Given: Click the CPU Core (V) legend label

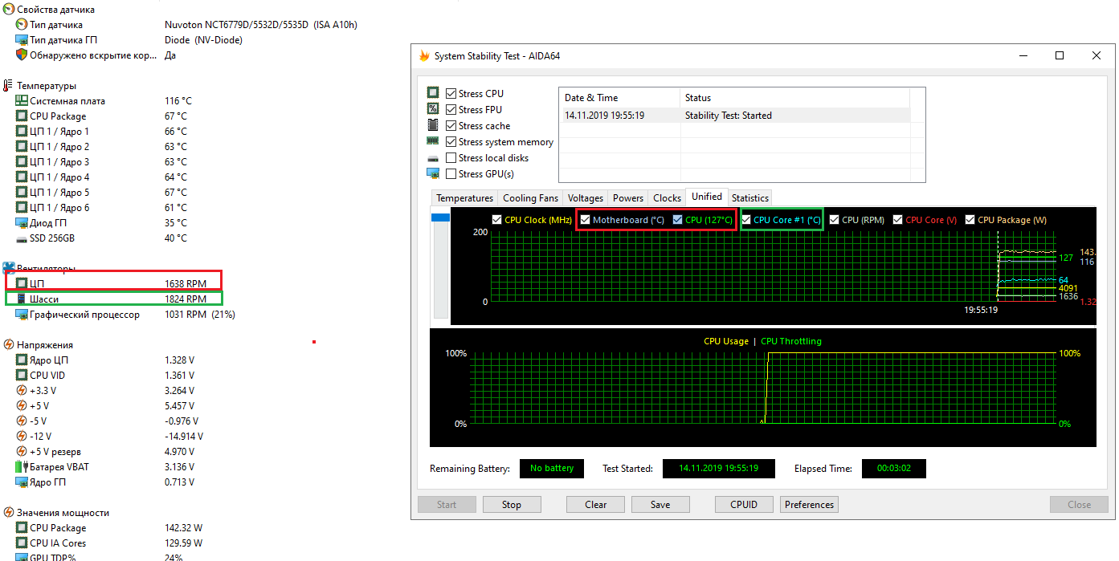Looking at the screenshot, I should pyautogui.click(x=931, y=220).
